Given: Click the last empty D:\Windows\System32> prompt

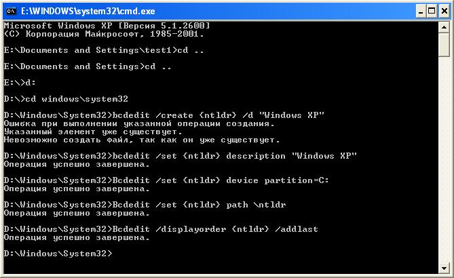Looking at the screenshot, I should pos(58,253).
